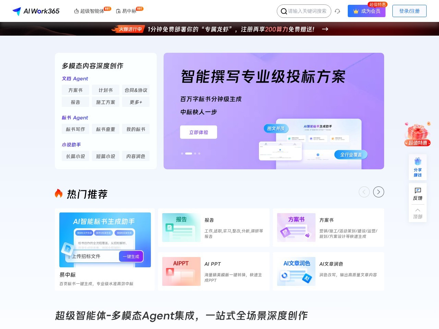Open 标书查重 option

pyautogui.click(x=106, y=129)
